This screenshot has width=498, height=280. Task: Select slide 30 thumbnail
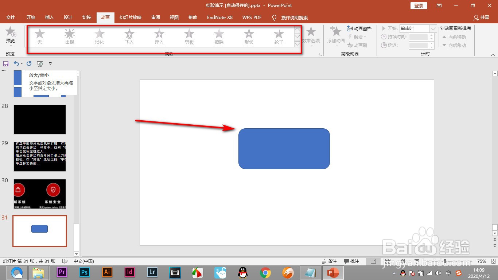(x=40, y=194)
